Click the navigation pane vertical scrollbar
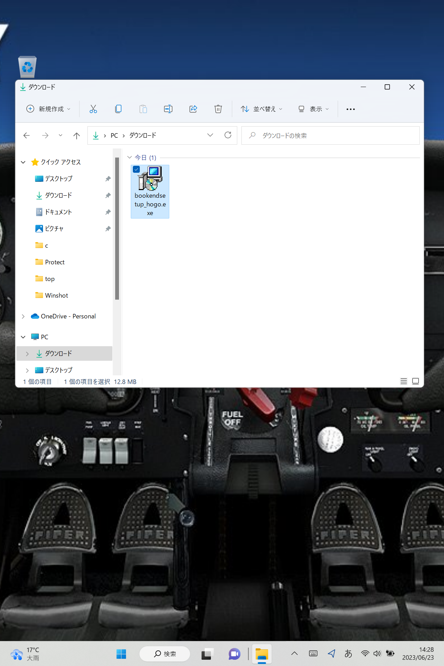444x666 pixels. click(117, 229)
